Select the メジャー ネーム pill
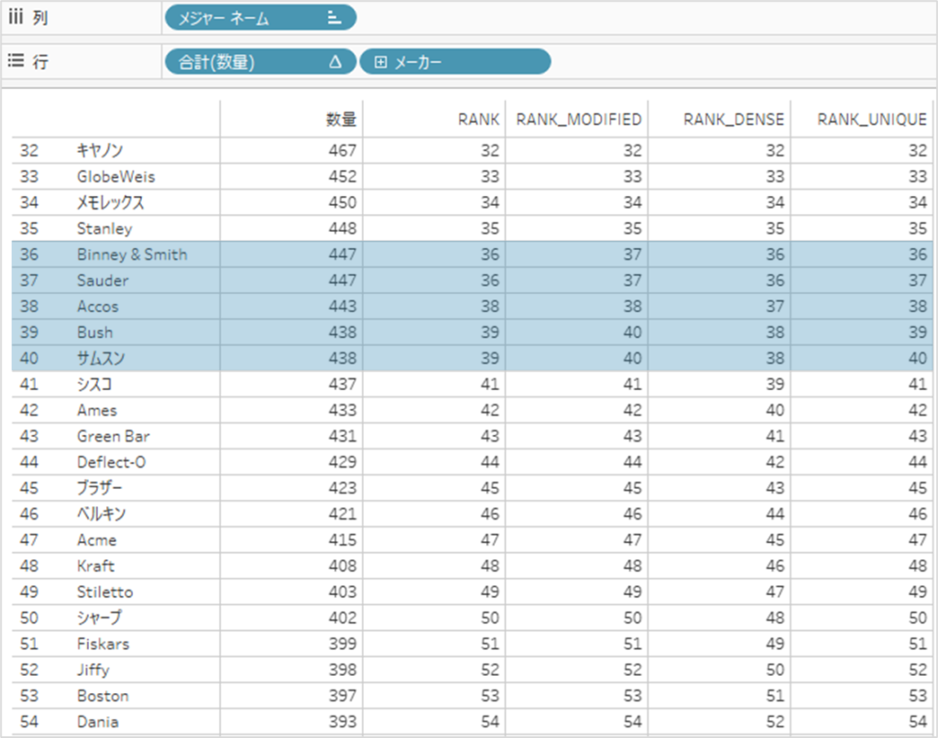Screen dimensions: 938x738 coord(260,18)
